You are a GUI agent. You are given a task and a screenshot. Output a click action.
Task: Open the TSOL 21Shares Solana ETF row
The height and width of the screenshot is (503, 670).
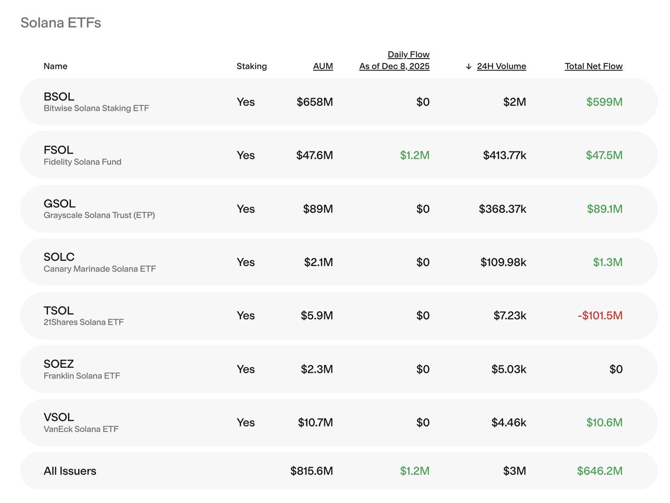point(339,316)
